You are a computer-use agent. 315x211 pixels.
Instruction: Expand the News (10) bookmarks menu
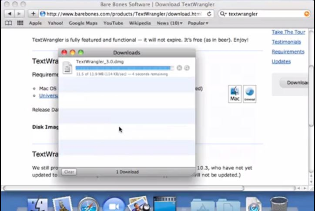(170, 23)
